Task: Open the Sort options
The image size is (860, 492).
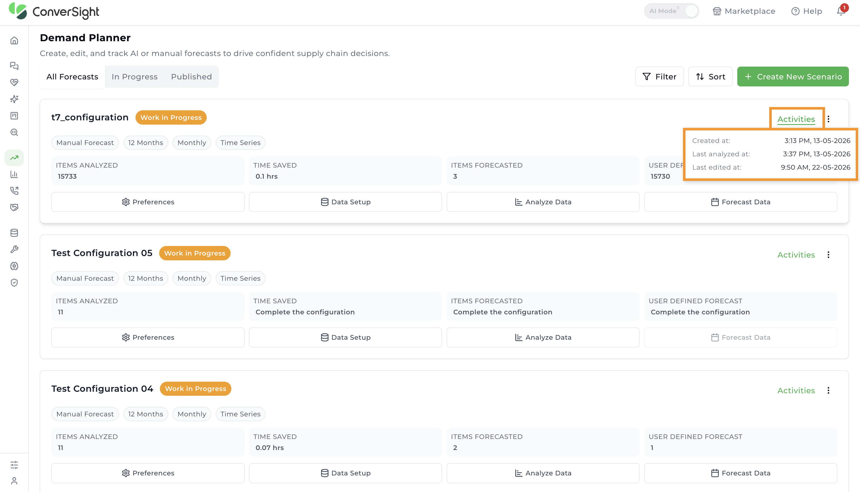Action: tap(710, 77)
